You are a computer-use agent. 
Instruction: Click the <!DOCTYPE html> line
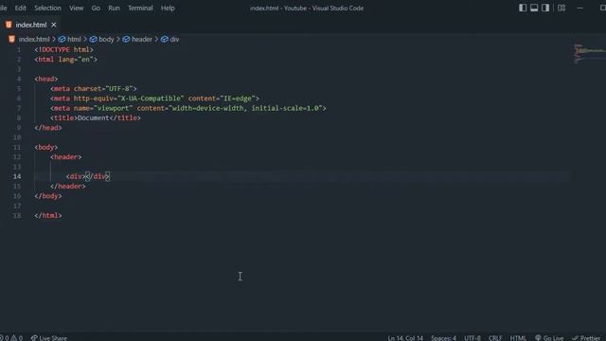[x=63, y=49]
